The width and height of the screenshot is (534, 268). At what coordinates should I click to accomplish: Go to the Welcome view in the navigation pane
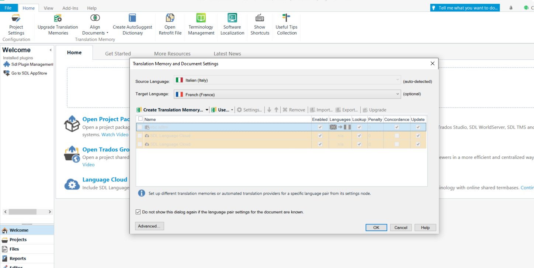coord(27,230)
